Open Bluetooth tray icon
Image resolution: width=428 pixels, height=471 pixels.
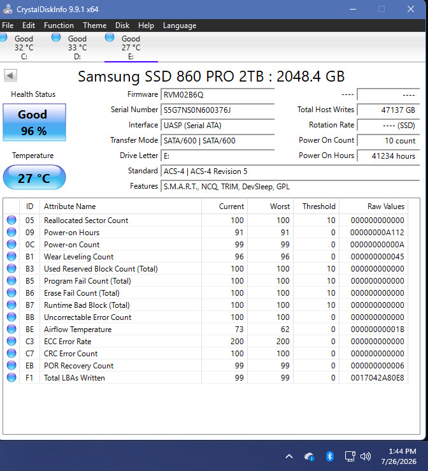tap(329, 456)
